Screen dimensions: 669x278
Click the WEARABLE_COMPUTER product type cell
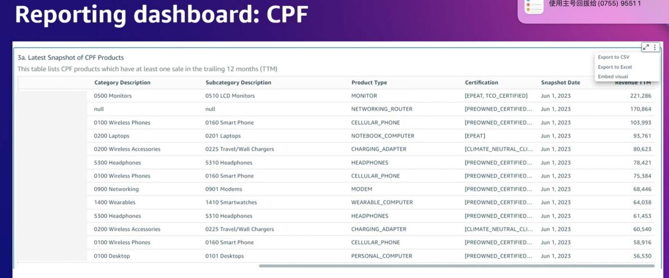click(x=382, y=202)
